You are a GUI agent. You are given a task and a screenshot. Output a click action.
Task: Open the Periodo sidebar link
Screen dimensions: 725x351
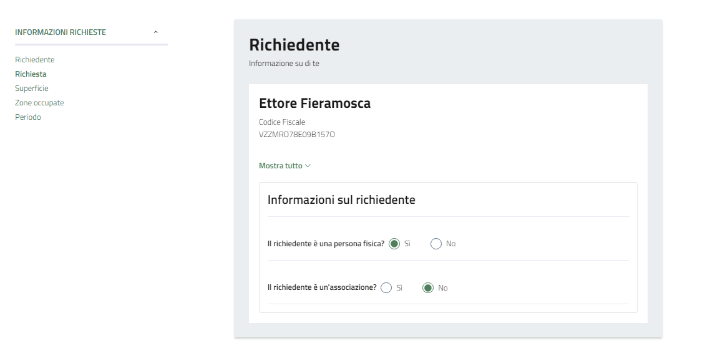(28, 117)
